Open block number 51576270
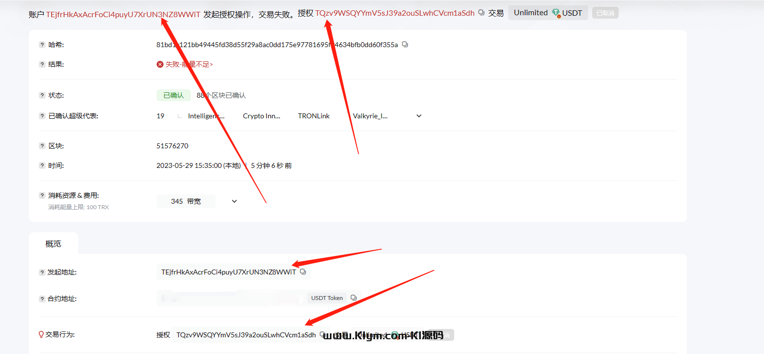Image resolution: width=764 pixels, height=354 pixels. click(x=172, y=146)
